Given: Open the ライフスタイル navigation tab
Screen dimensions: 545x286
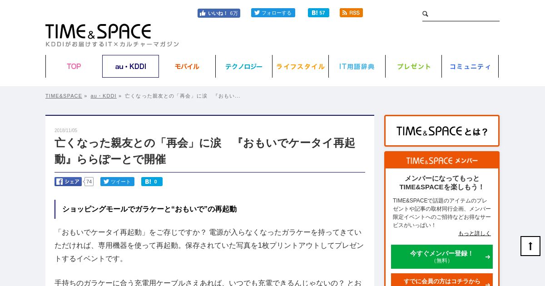Looking at the screenshot, I should [300, 66].
